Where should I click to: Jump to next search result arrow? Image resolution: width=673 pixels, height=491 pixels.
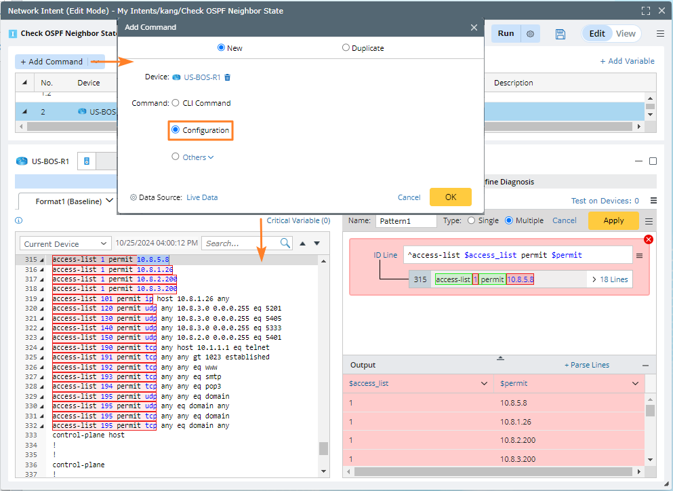[317, 243]
